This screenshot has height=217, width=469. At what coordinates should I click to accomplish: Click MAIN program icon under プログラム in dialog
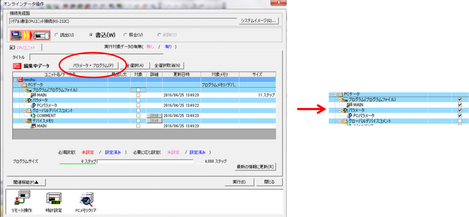[33, 95]
